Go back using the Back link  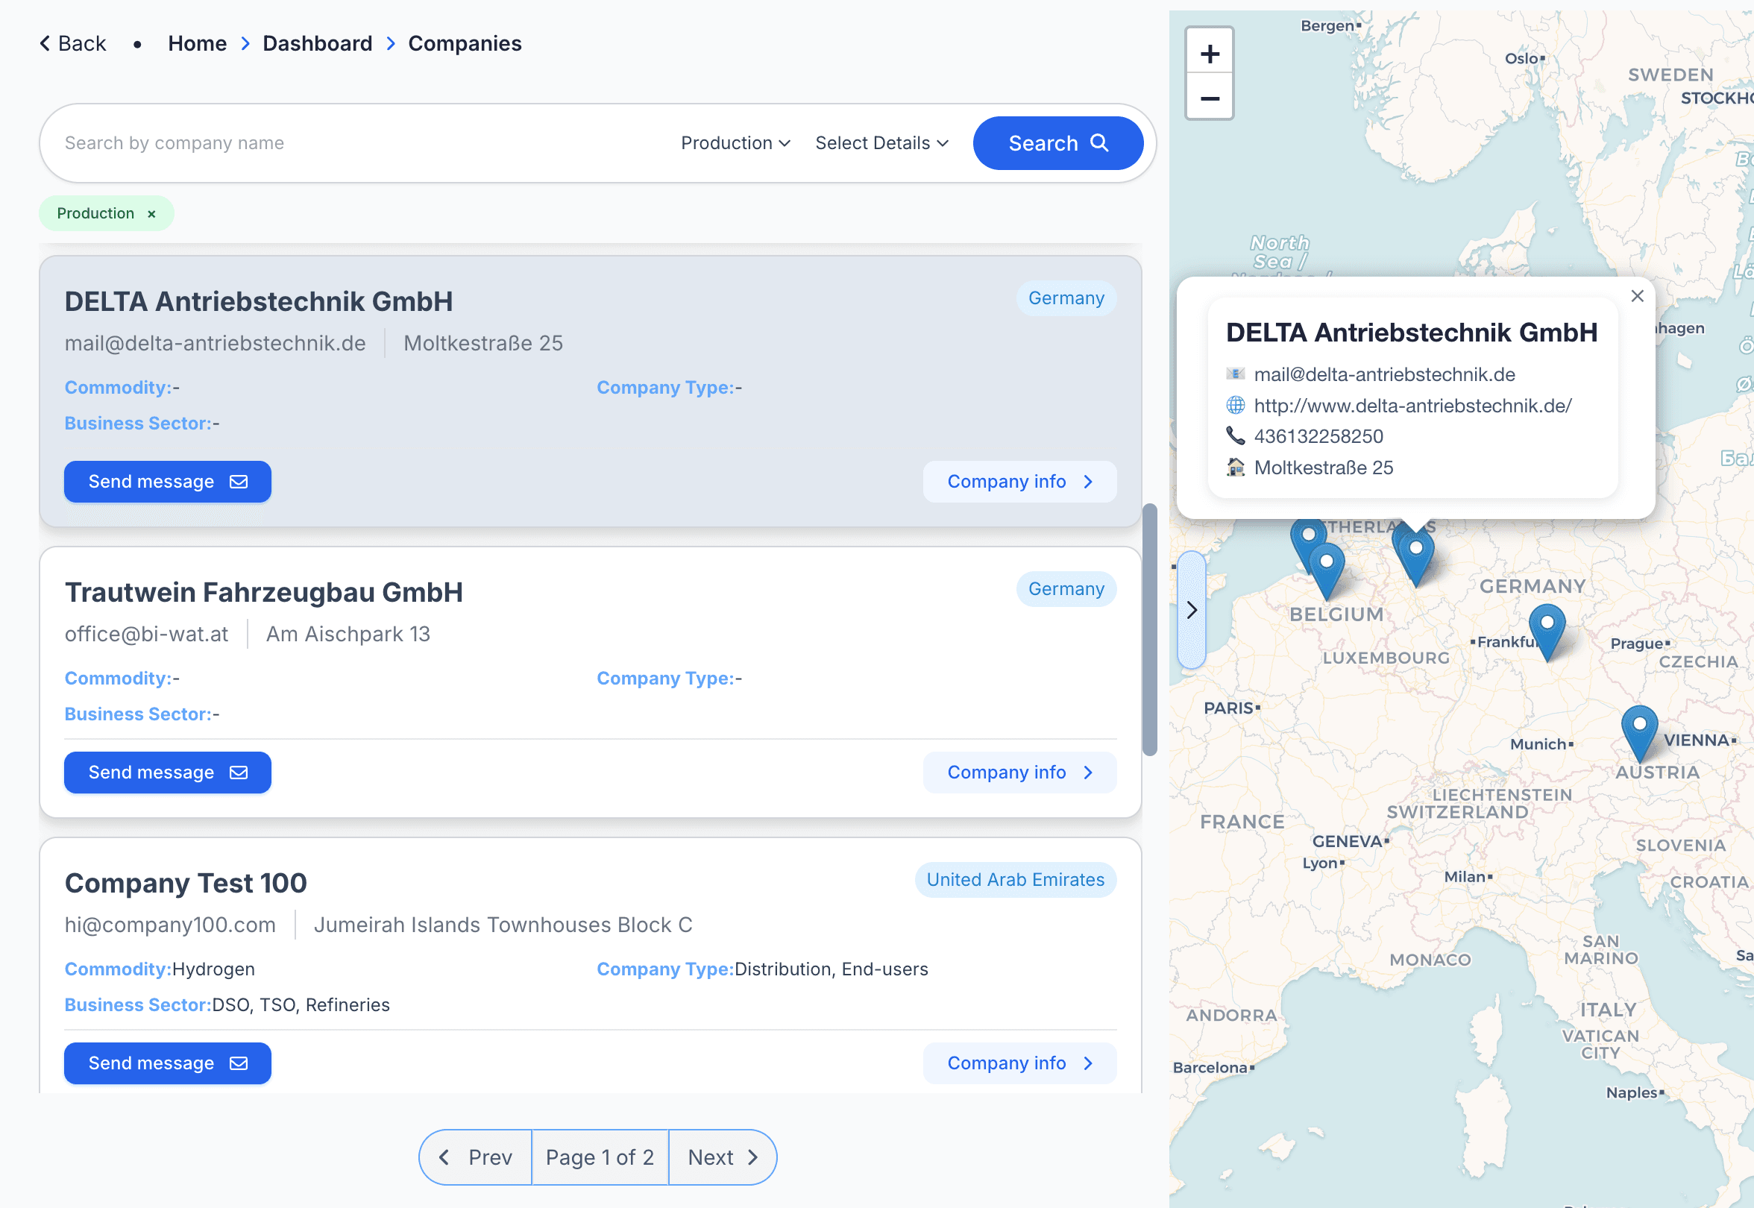(x=72, y=43)
